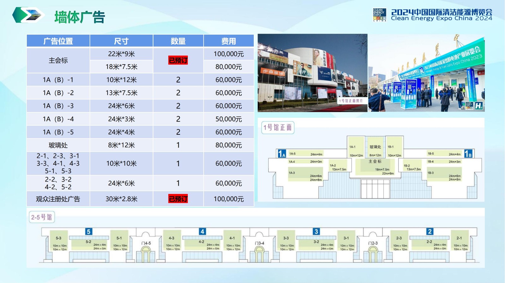The width and height of the screenshot is (505, 283).
Task: Click the 1B-5 spot in hall 1 diagram
Action: [444, 154]
